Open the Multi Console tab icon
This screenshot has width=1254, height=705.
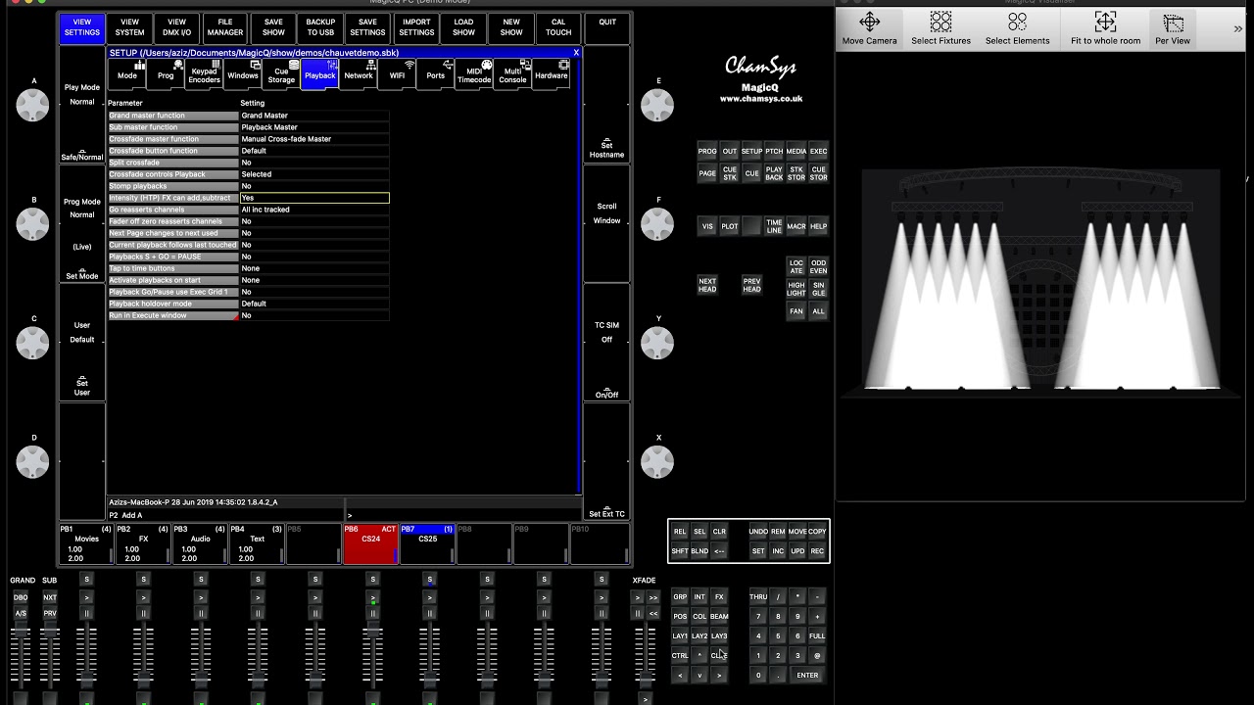tap(512, 74)
